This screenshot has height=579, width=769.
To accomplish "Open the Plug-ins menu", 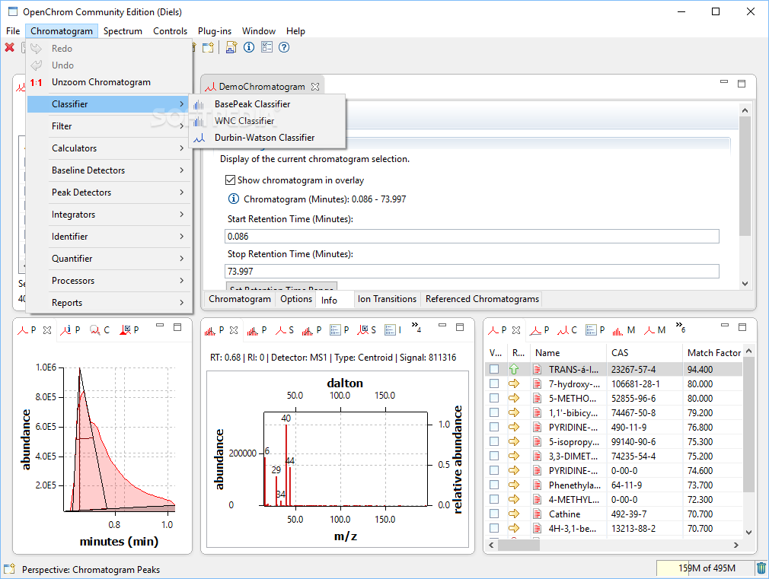I will click(214, 31).
